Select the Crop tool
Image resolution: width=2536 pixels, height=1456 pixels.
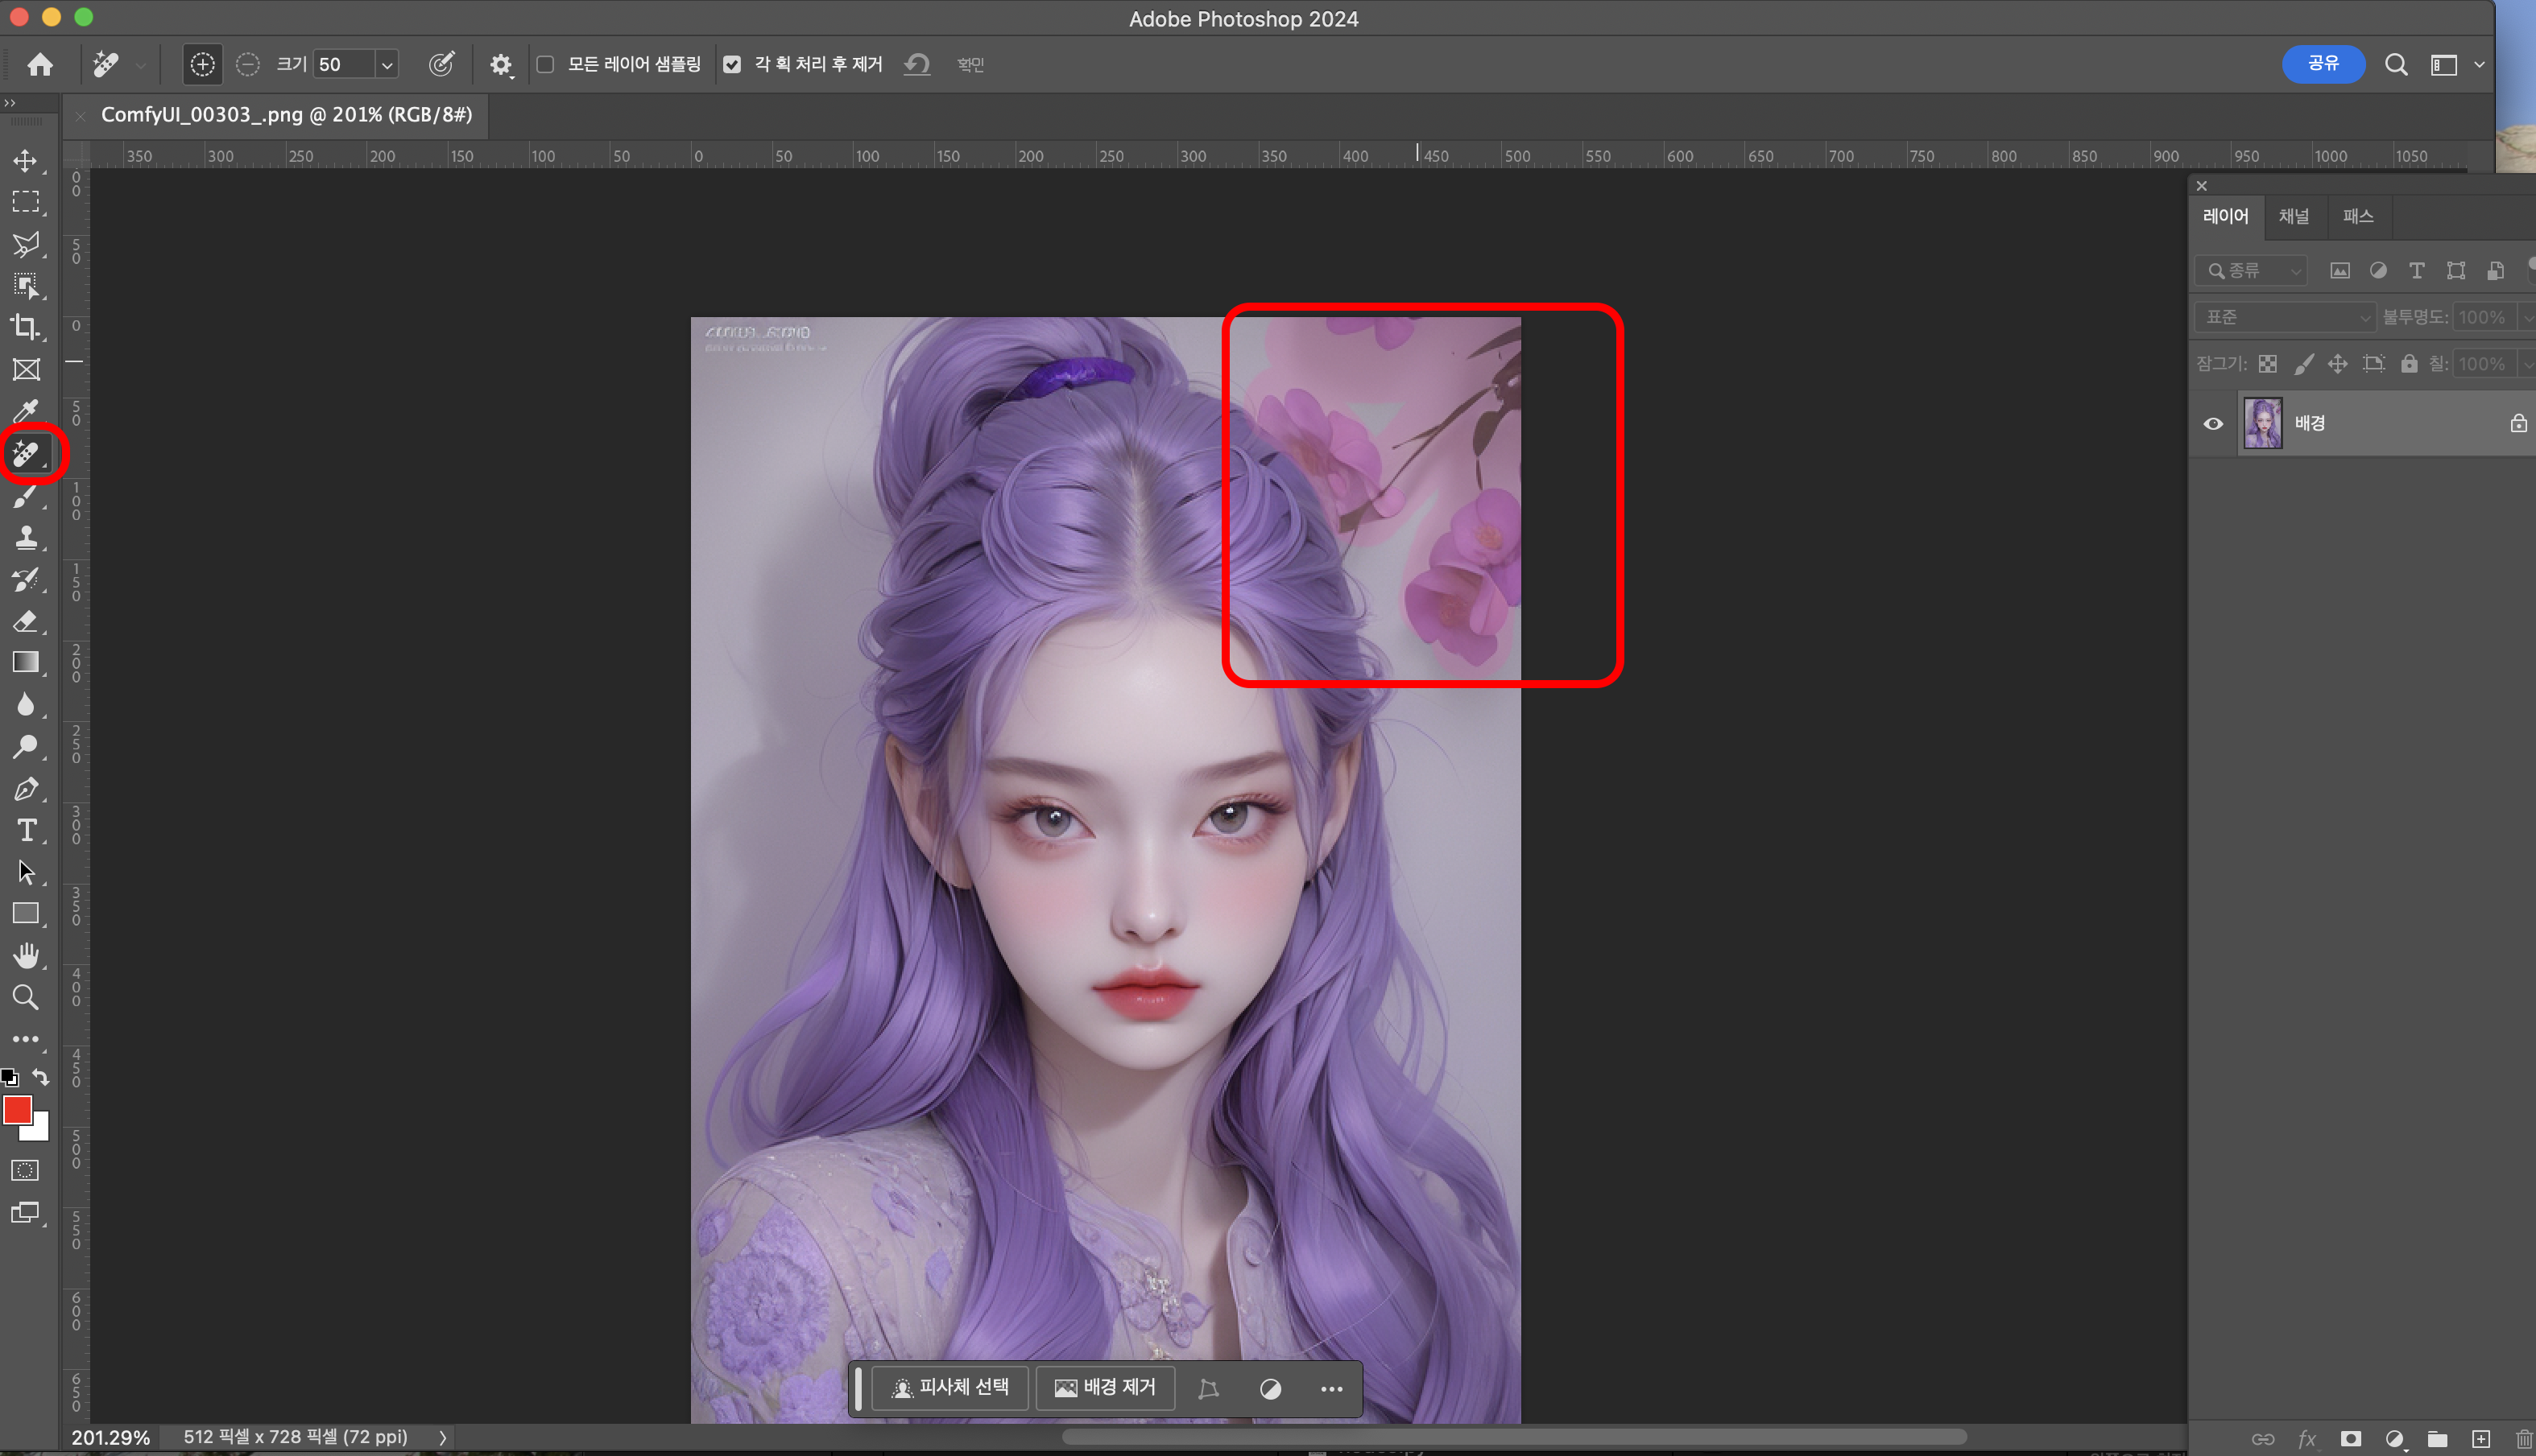[x=26, y=327]
